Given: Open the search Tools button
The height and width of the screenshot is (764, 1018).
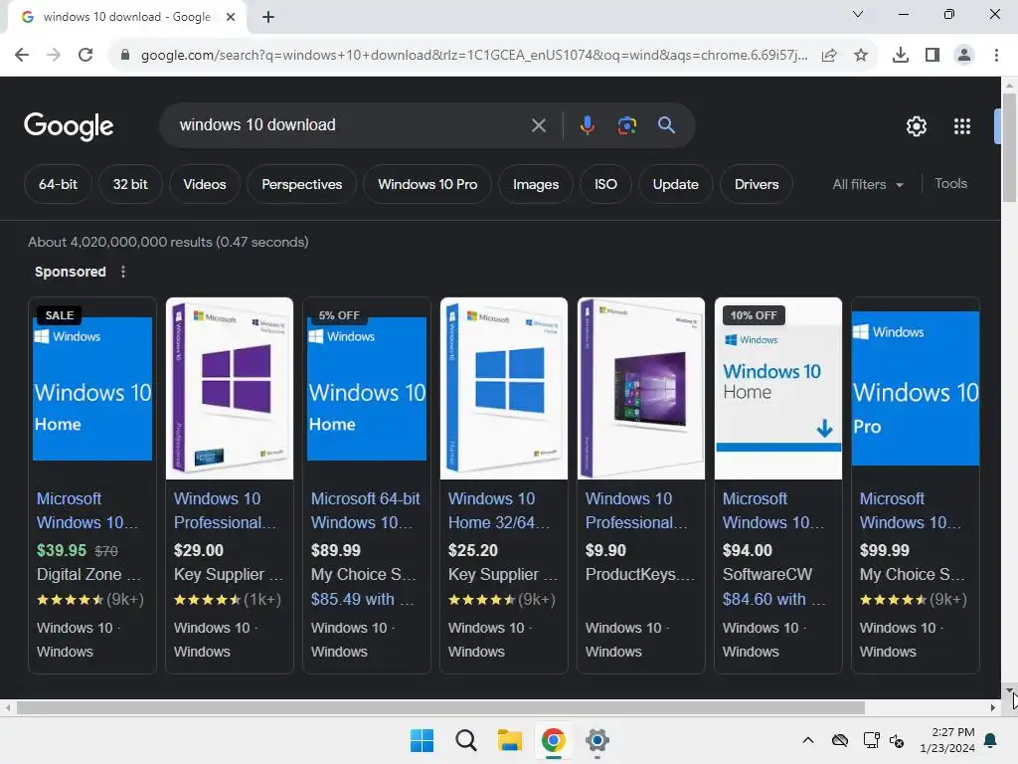Looking at the screenshot, I should point(950,184).
